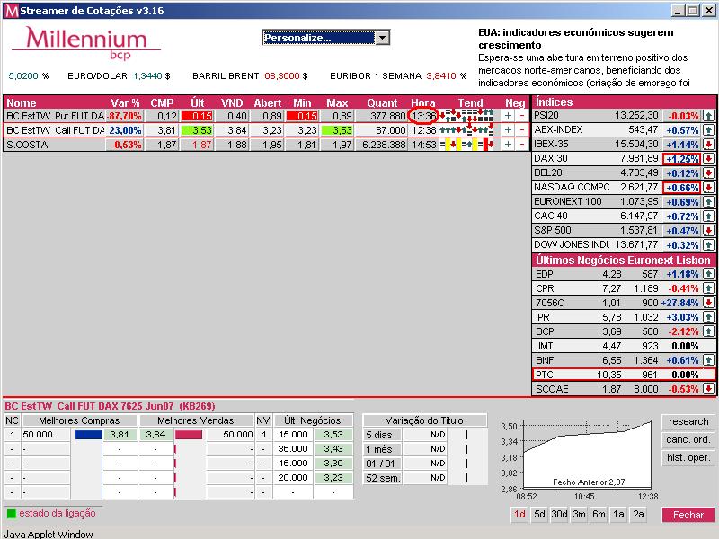The height and width of the screenshot is (539, 719).
Task: Select the S.COSTA quote row
Action: click(x=266, y=145)
